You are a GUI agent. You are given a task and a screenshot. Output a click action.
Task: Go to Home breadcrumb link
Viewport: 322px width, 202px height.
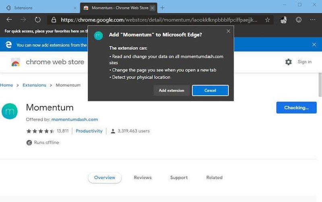point(6,85)
